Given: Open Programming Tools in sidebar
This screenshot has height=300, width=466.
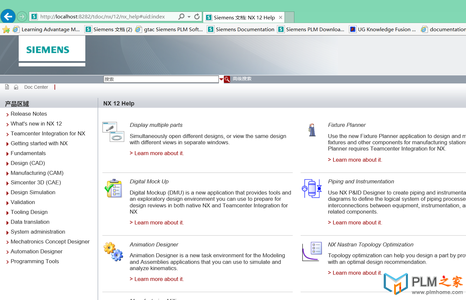Looking at the screenshot, I should (35, 262).
